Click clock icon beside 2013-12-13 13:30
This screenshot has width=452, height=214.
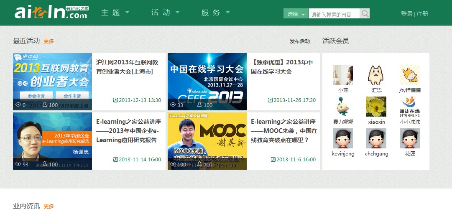point(115,100)
